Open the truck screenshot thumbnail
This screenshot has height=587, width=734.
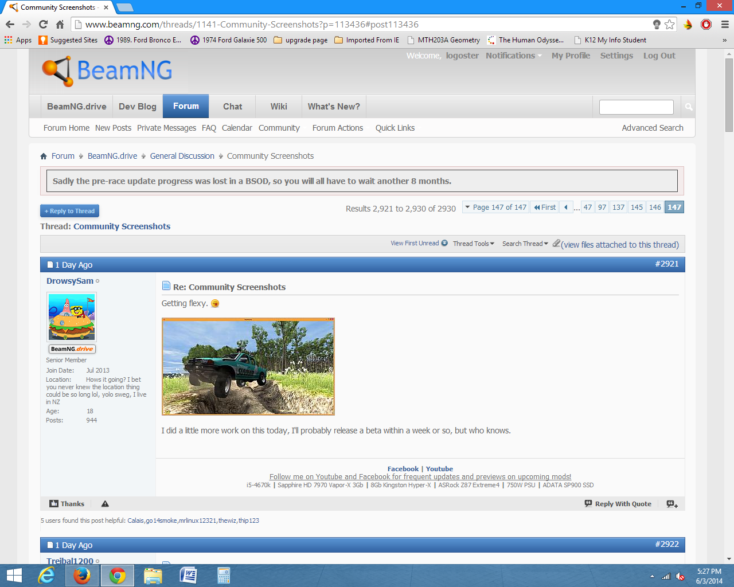pos(248,366)
